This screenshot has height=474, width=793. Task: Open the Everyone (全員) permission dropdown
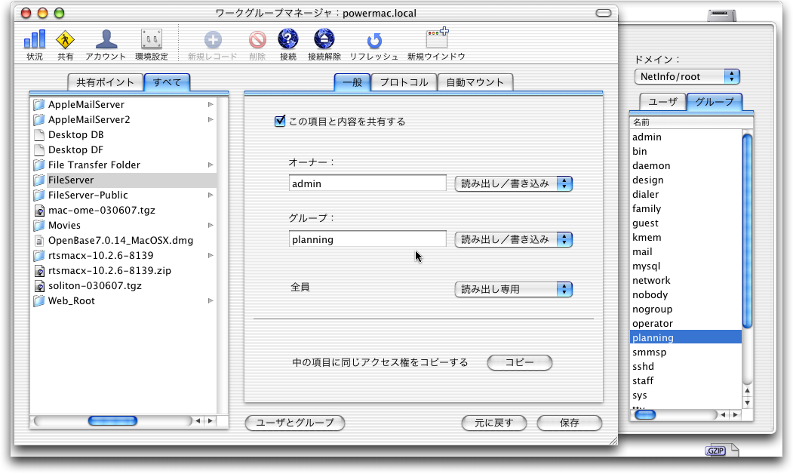513,289
